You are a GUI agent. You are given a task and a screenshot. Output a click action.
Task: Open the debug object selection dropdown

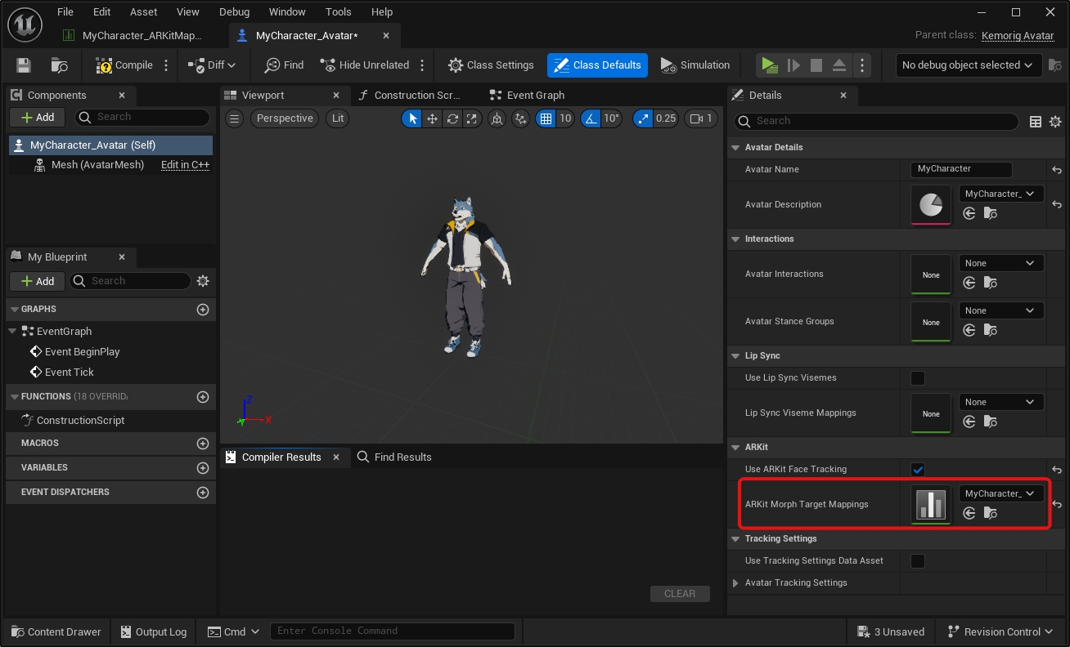pyautogui.click(x=968, y=65)
